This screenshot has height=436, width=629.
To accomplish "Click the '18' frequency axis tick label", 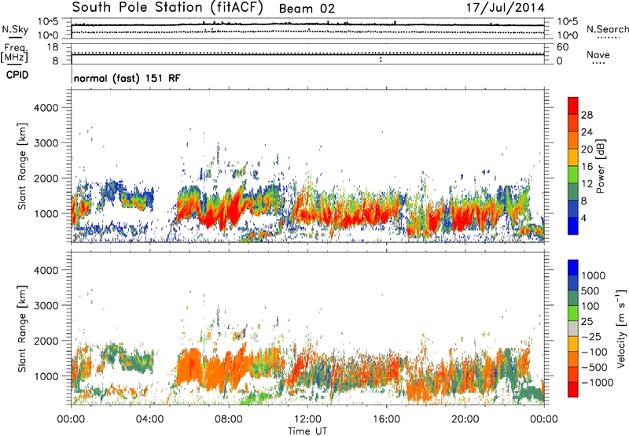I will (x=53, y=47).
